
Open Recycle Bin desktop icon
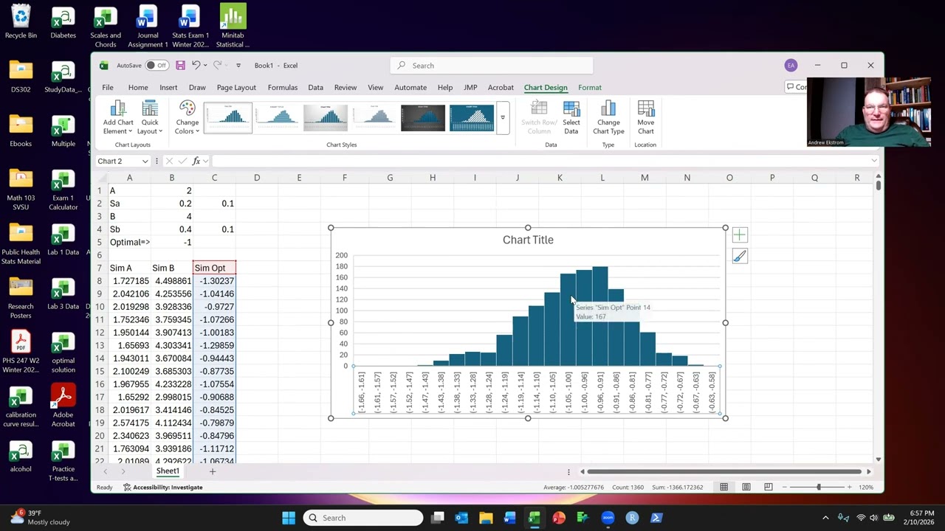coord(21,22)
